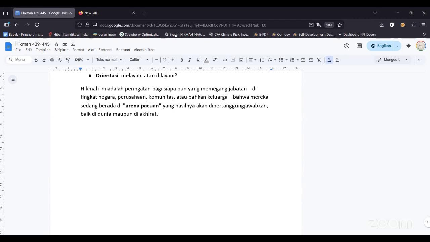This screenshot has width=430, height=242.
Task: Open the Google account avatar
Action: coord(421,46)
